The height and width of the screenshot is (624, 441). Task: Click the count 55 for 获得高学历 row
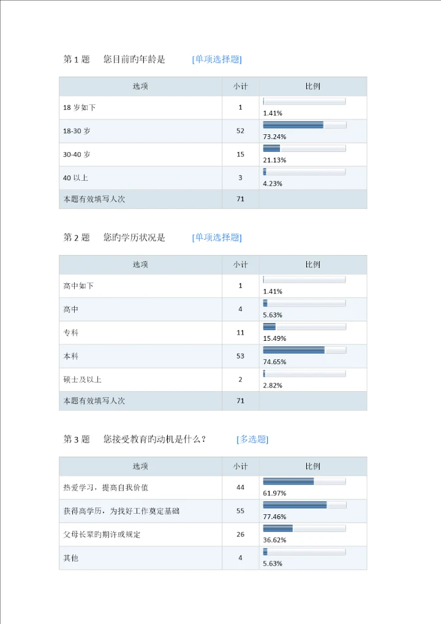[240, 511]
